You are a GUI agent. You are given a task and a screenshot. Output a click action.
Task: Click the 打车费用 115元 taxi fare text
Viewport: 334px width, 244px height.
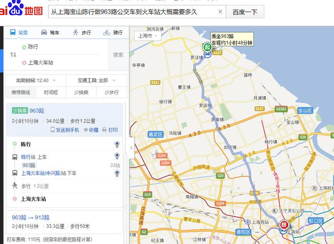click(x=49, y=239)
